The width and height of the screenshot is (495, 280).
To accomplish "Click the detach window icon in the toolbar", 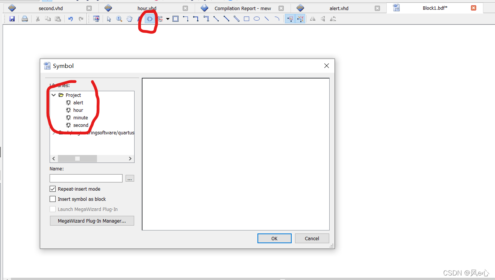I will click(x=96, y=19).
